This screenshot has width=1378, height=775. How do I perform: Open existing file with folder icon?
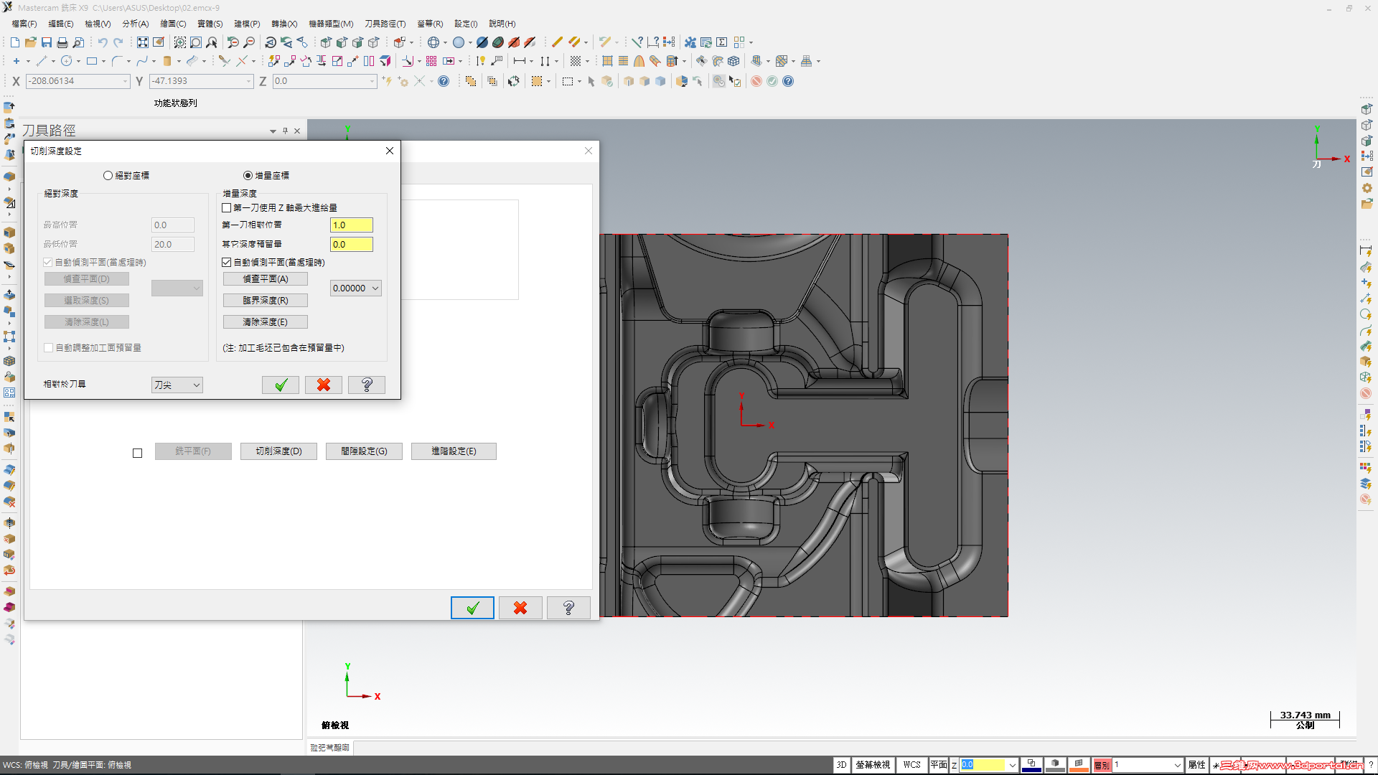click(x=31, y=42)
